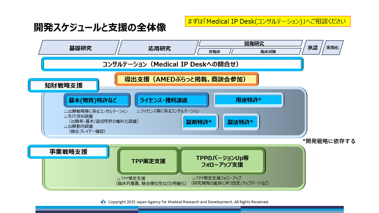379x213 pixels.
Task: Click the slide title 開発スケジュールと支援の全体像
Action: [x=100, y=27]
